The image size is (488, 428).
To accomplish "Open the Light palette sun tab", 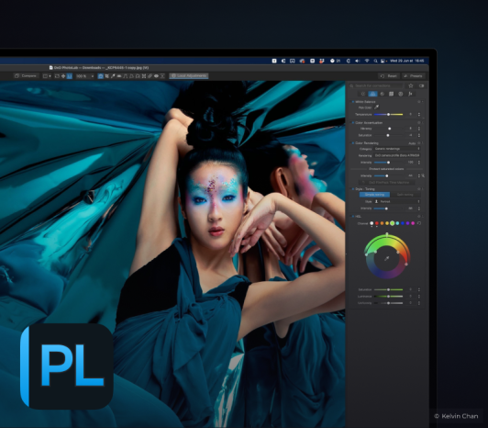I will pos(363,94).
